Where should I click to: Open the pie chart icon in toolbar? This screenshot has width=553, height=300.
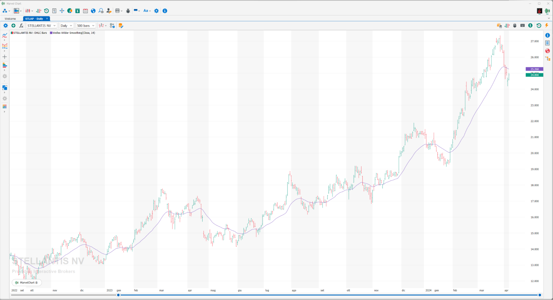(x=70, y=11)
